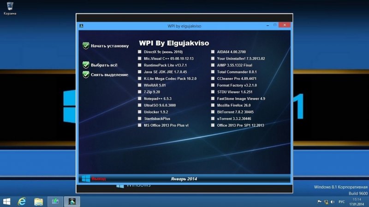369x207 pixels.
Task: Check the CCleaner Pro 4.09.4471 checkbox
Action: tap(213, 78)
